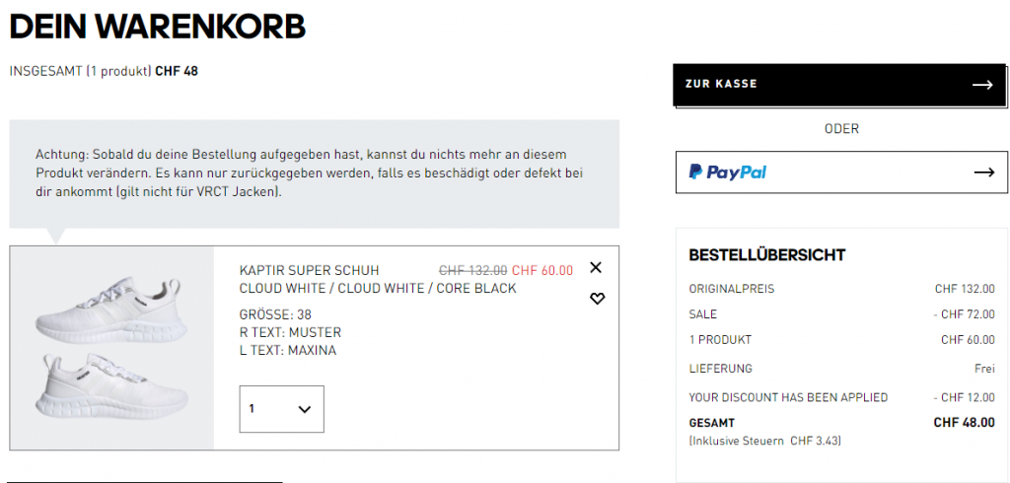
Task: Click the arrow icon on ZUR KASSE
Action: 981,85
